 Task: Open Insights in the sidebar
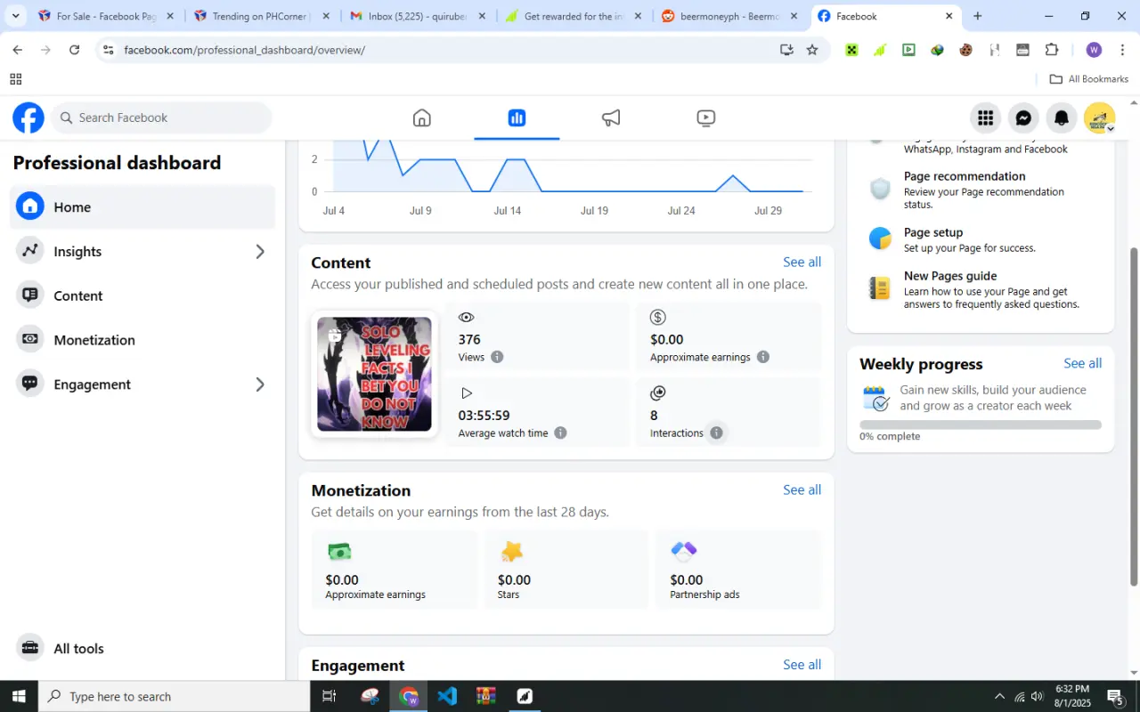(x=143, y=252)
